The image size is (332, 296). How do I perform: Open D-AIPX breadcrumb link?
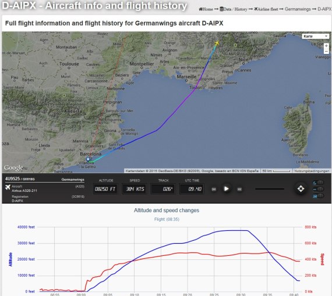pyautogui.click(x=324, y=9)
